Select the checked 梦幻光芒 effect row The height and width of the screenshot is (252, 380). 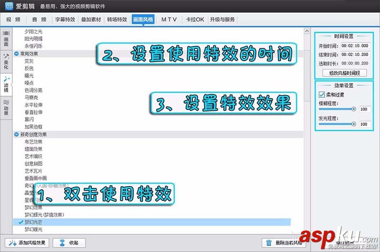[x=152, y=222]
